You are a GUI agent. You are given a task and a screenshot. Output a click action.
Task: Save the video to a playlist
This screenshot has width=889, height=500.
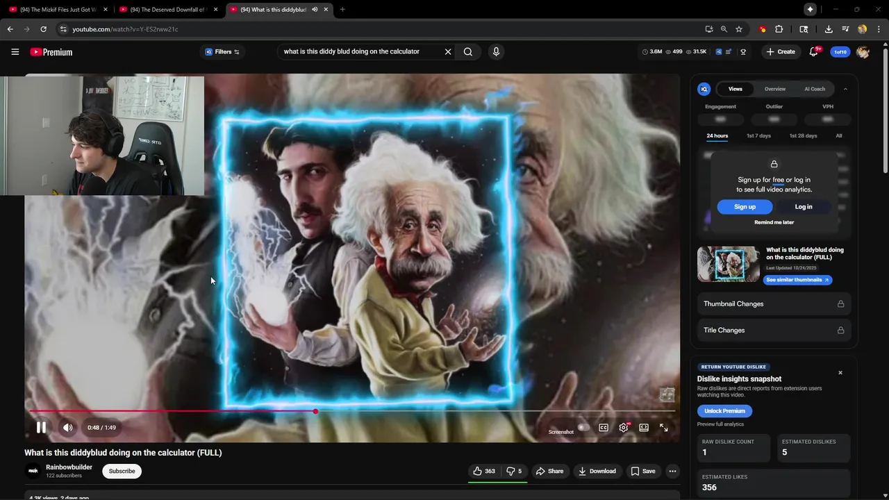(643, 471)
